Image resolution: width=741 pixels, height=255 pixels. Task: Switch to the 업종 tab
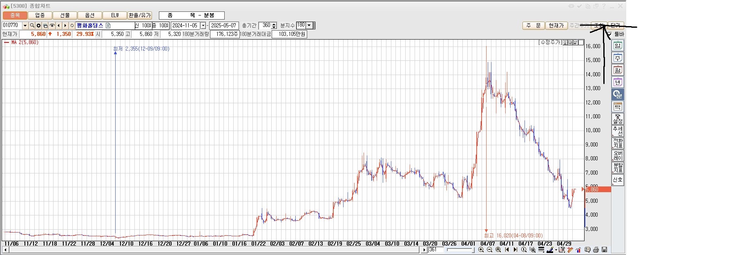coord(40,15)
